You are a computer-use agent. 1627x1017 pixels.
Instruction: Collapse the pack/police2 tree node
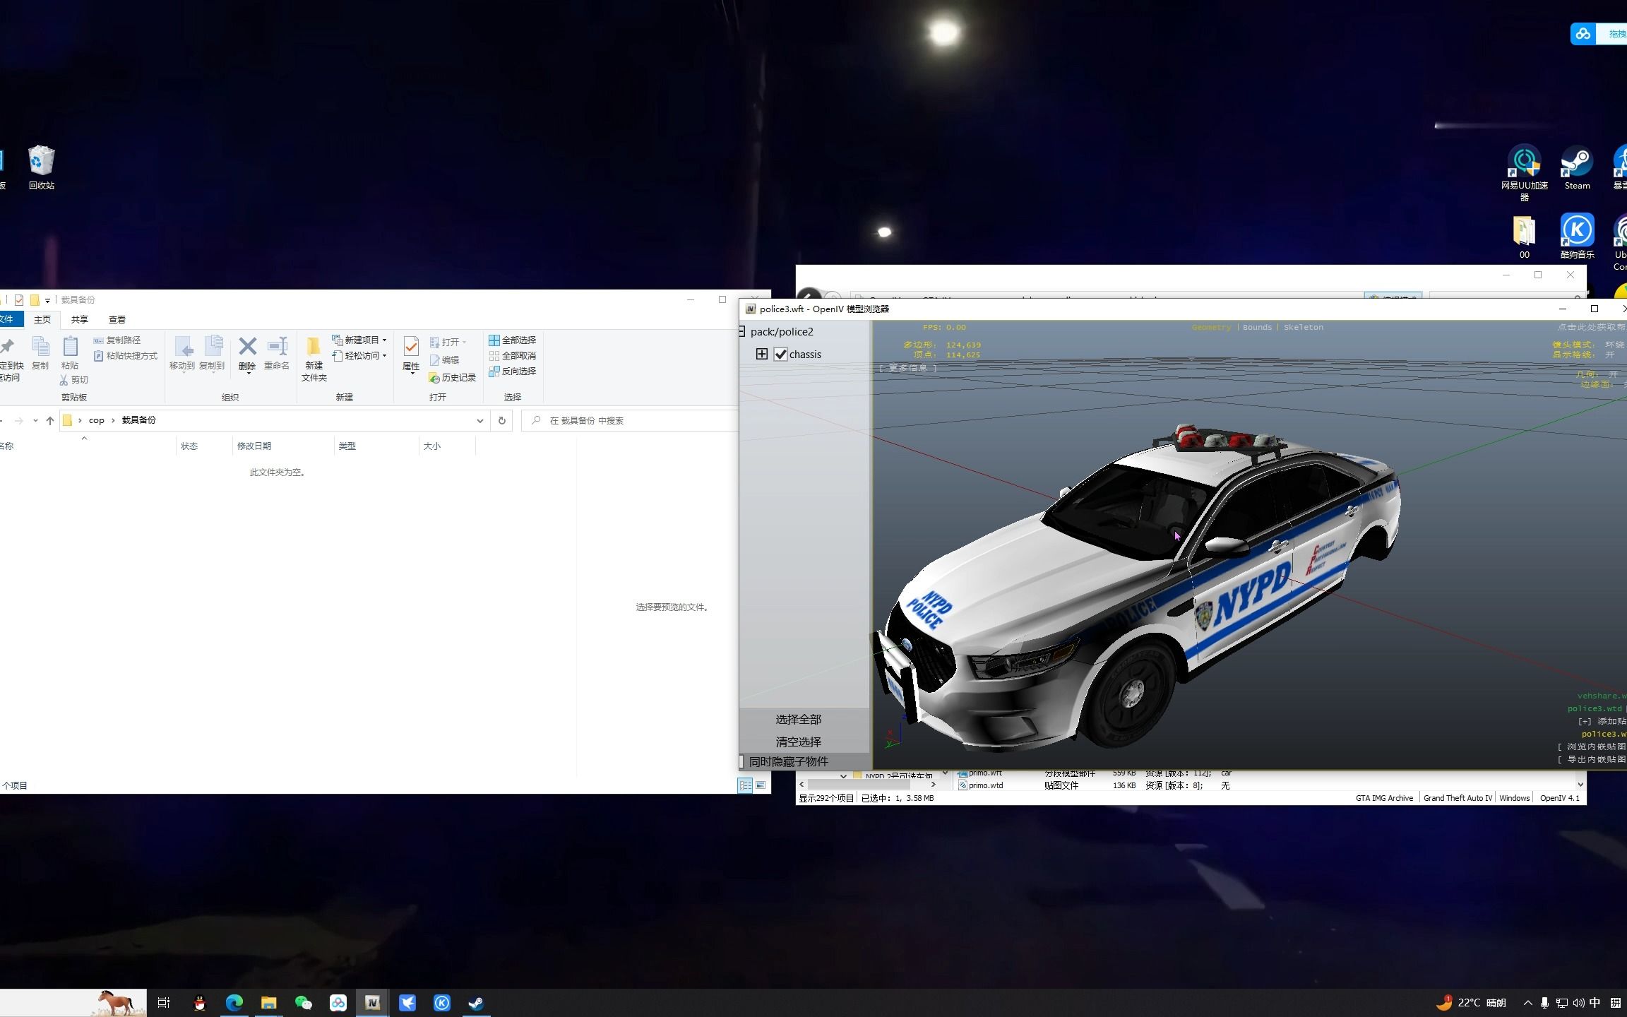tap(741, 332)
